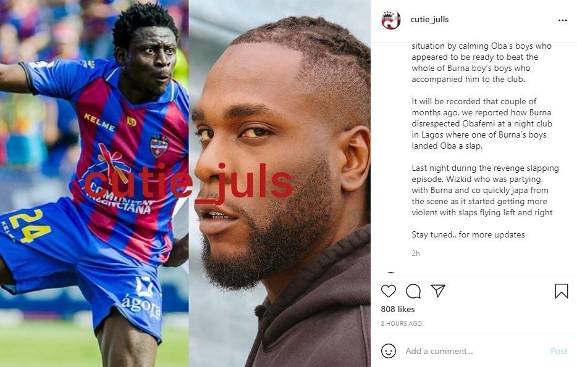Click the partially visible commenter avatar below caption
This screenshot has width=577, height=367.
391,274
